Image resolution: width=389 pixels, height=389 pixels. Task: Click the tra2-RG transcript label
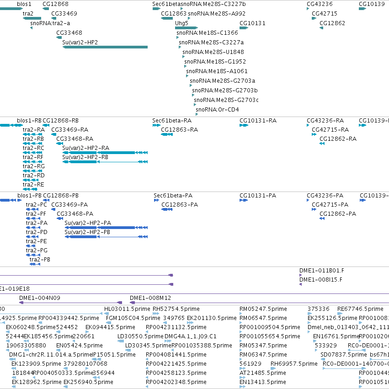34,166
